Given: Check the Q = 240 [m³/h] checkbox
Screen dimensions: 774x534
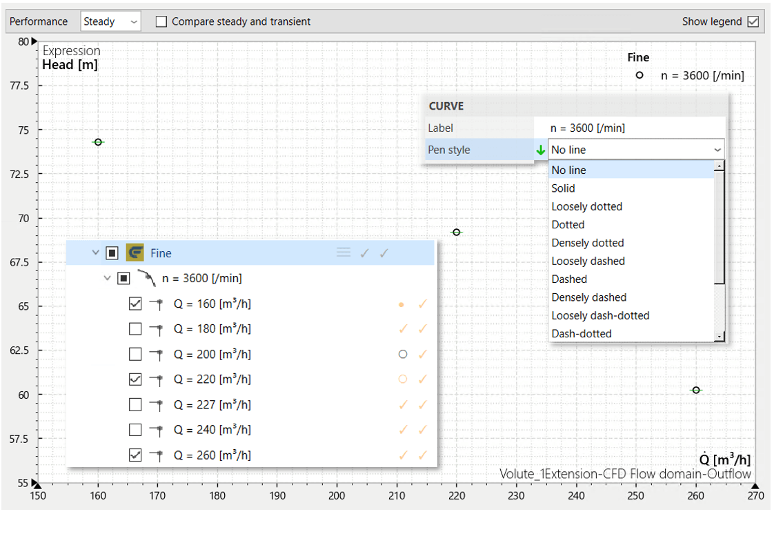Looking at the screenshot, I should tap(135, 429).
